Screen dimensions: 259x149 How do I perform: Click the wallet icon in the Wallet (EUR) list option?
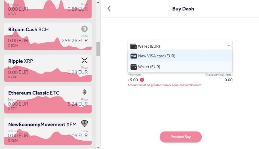coord(134,67)
